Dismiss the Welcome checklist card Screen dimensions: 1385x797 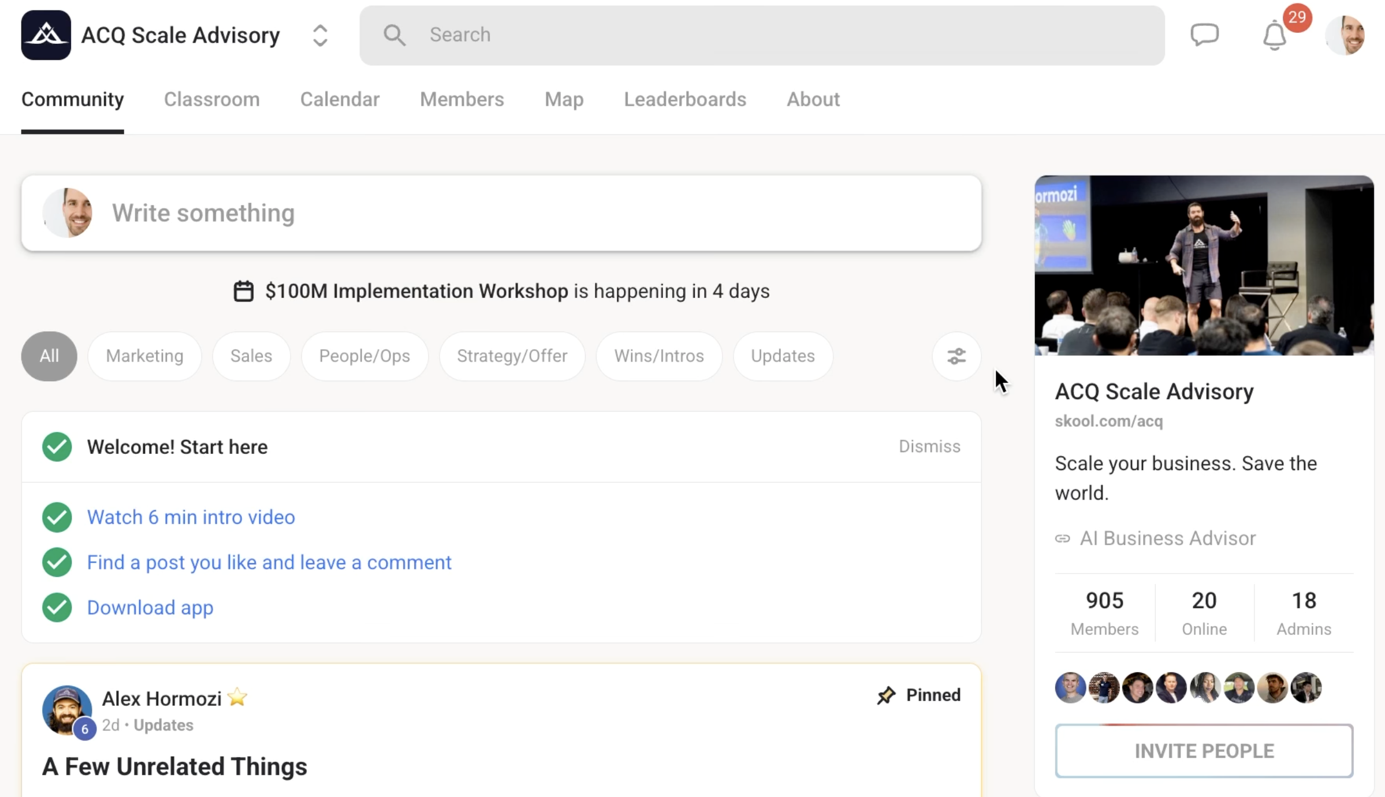[929, 446]
